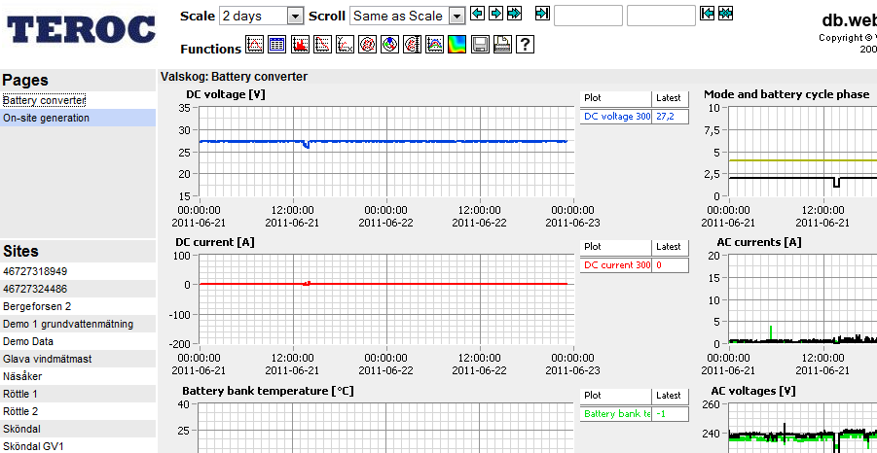The width and height of the screenshot is (877, 453).
Task: Click the AC currents [A] chart title
Action: tap(759, 242)
